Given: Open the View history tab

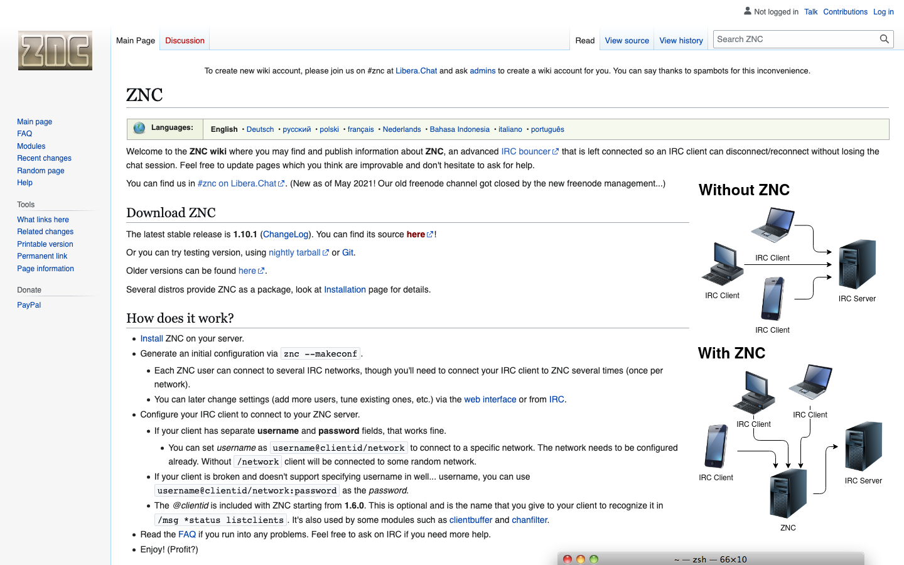Looking at the screenshot, I should point(681,40).
